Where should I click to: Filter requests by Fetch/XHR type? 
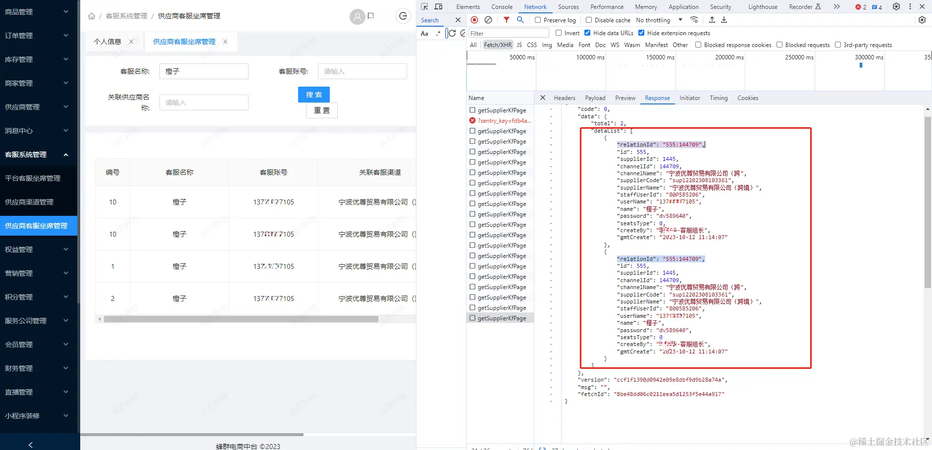tap(498, 45)
